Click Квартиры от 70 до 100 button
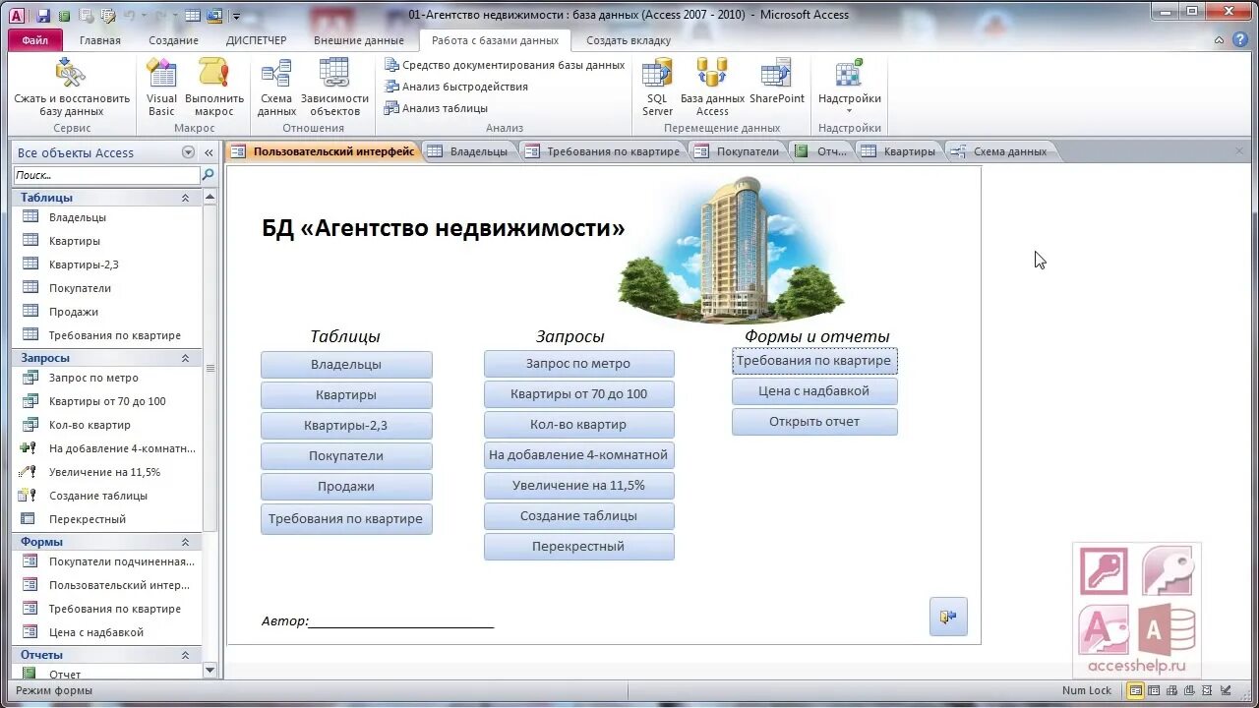The height and width of the screenshot is (708, 1259). pyautogui.click(x=578, y=394)
